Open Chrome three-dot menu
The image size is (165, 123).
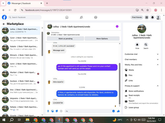(x=161, y=10)
